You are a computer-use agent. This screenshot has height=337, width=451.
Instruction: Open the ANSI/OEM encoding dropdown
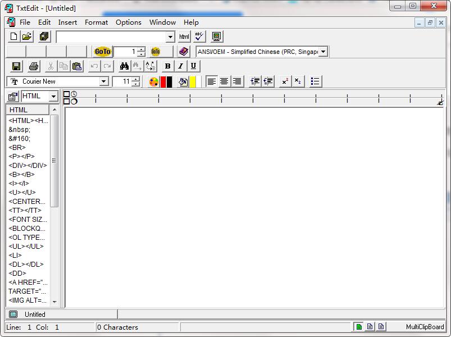coord(324,52)
